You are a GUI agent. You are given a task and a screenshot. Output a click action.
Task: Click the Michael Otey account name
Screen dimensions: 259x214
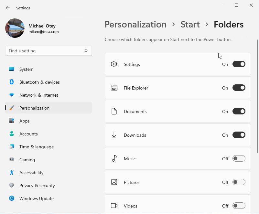pos(42,26)
